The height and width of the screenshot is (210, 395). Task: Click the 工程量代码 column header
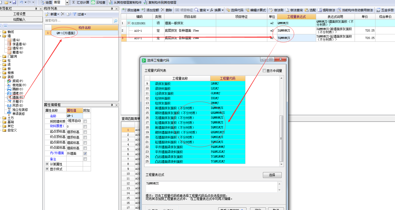(228, 78)
